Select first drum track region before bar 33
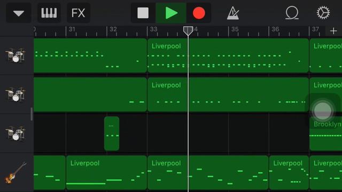The height and width of the screenshot is (192, 342). tap(90, 55)
